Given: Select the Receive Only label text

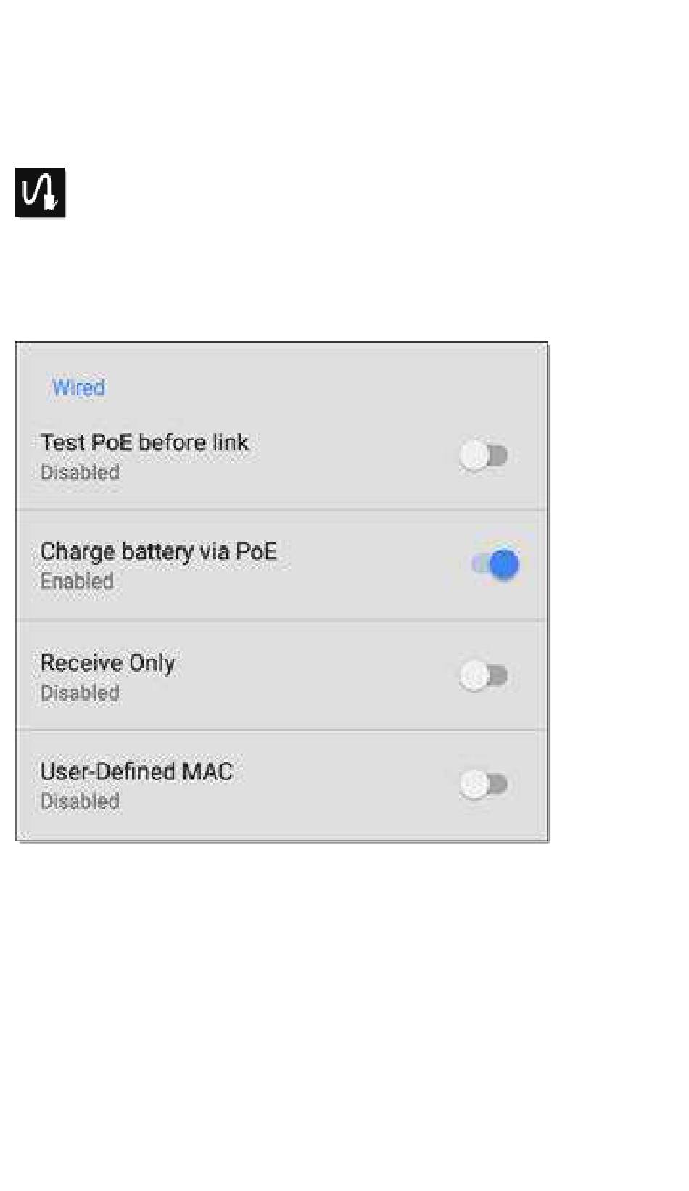Looking at the screenshot, I should pyautogui.click(x=107, y=663).
